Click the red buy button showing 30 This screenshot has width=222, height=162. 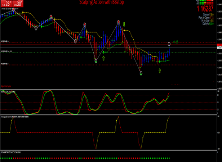tap(18, 4)
